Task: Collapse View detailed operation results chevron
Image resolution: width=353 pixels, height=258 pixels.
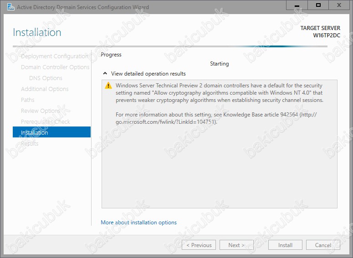Action: pyautogui.click(x=105, y=74)
